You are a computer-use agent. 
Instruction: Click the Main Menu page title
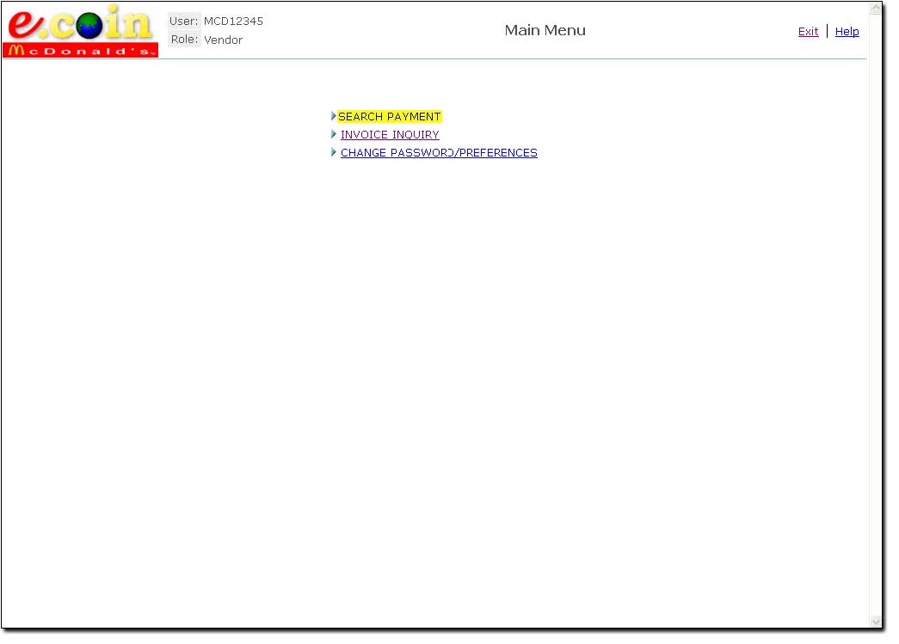point(545,30)
